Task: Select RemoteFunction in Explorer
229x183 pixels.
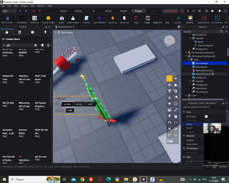Action: 205,70
